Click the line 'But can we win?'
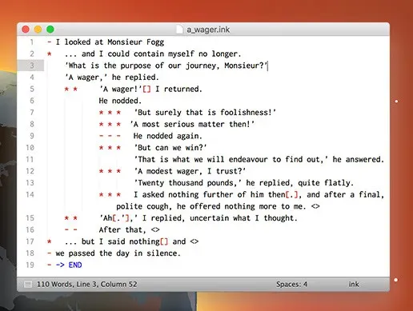 coord(170,148)
